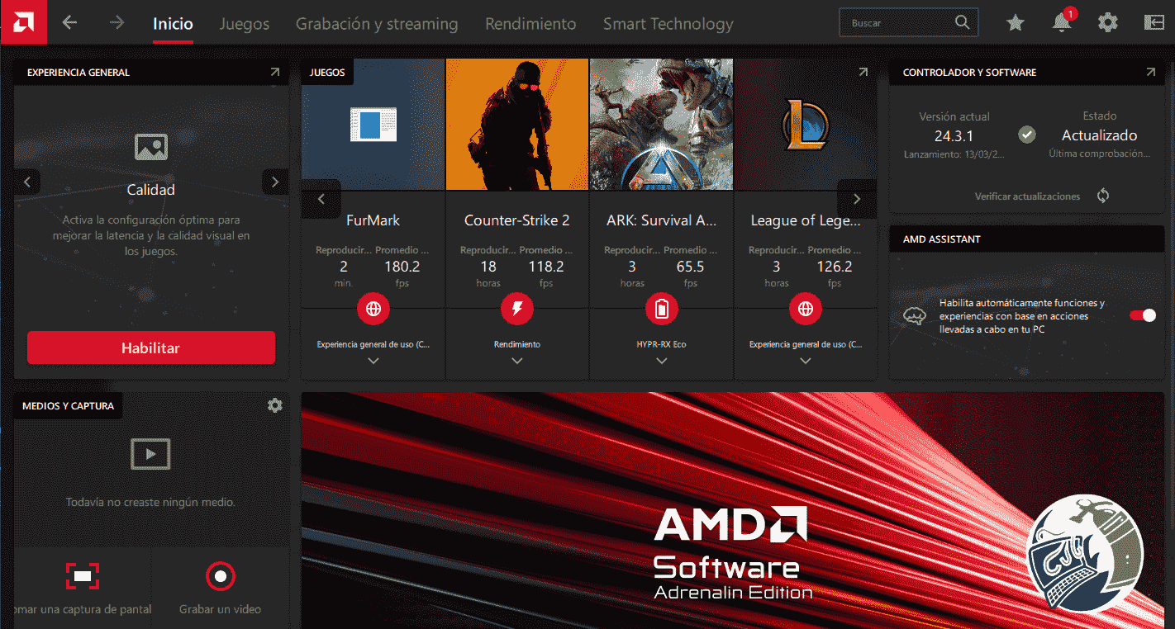Click Counter-Strike 2 lightning performance icon
Viewport: 1175px width, 629px height.
coord(517,310)
